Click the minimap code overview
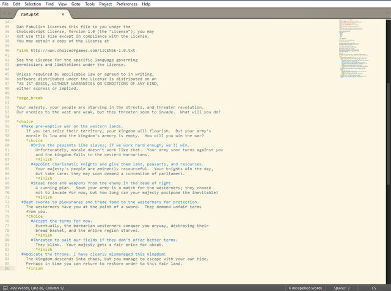 point(354,49)
